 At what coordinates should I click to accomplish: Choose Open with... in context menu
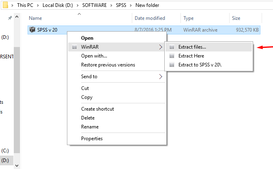94,56
